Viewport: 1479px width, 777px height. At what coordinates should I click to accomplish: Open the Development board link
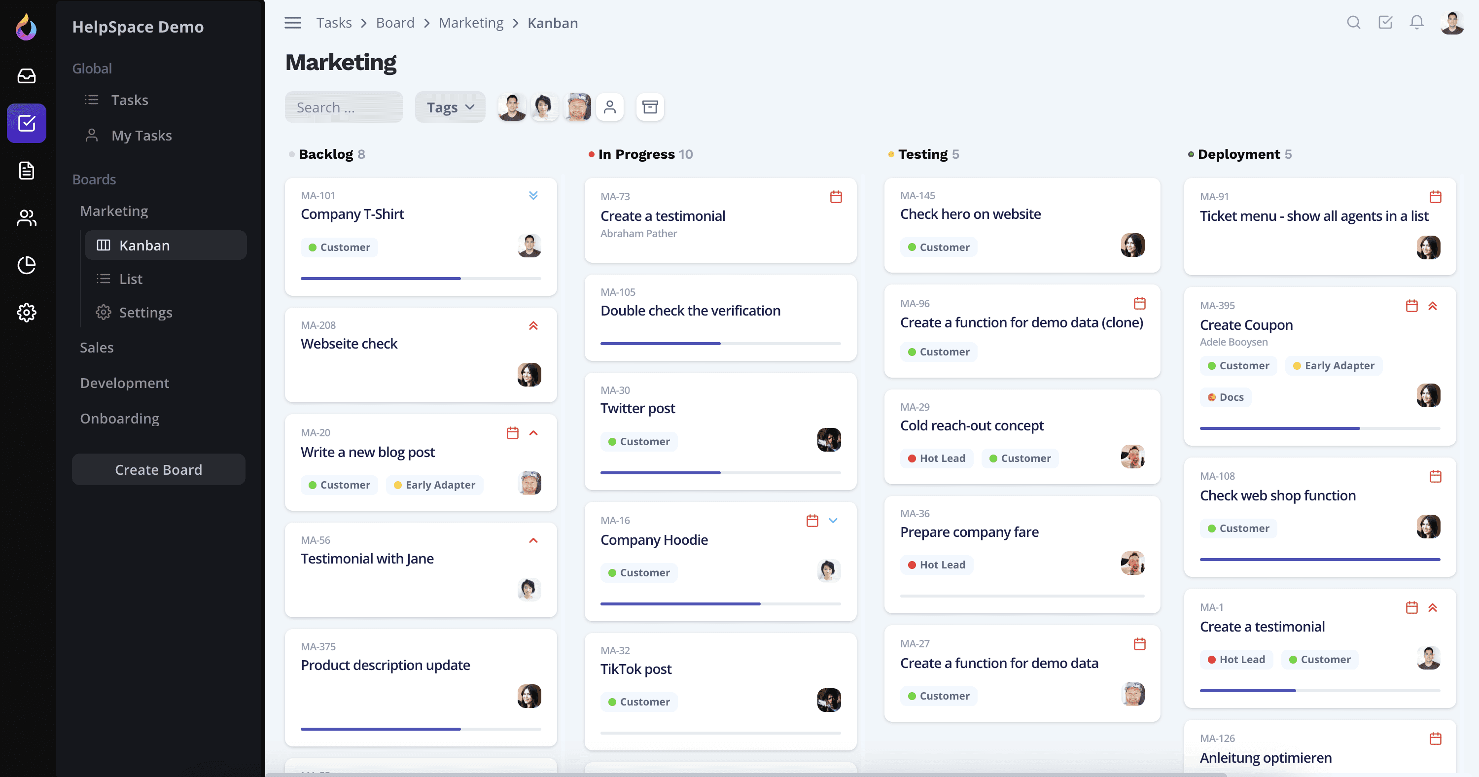tap(125, 383)
